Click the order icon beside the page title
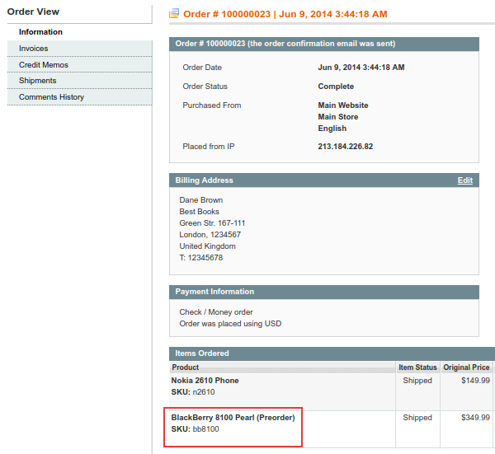Image resolution: width=495 pixels, height=454 pixels. [x=173, y=14]
